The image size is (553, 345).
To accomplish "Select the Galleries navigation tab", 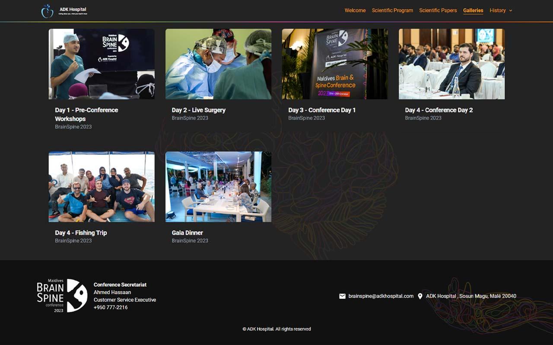I will click(x=473, y=10).
